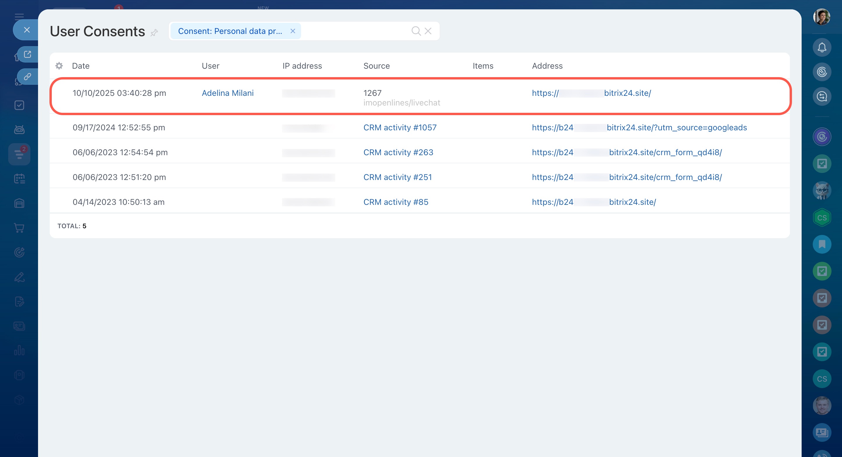The height and width of the screenshot is (457, 842).
Task: Click into the filter search field
Action: [355, 31]
